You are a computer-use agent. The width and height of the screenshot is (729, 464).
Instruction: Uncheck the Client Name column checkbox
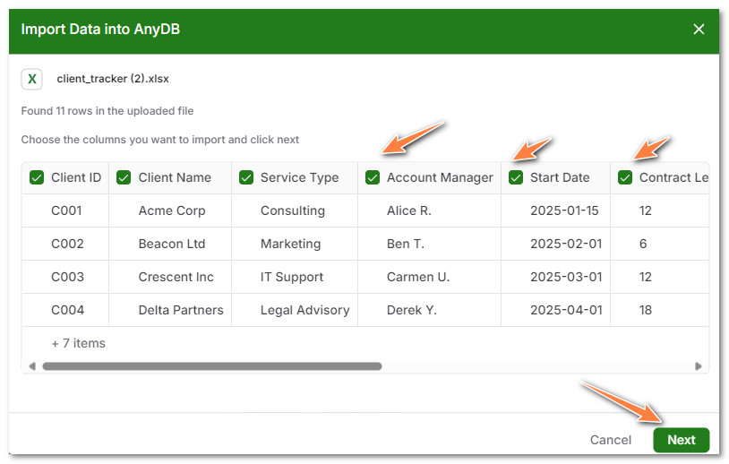(124, 177)
